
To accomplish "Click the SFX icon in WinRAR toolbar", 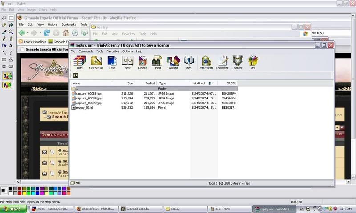I will coord(253,63).
